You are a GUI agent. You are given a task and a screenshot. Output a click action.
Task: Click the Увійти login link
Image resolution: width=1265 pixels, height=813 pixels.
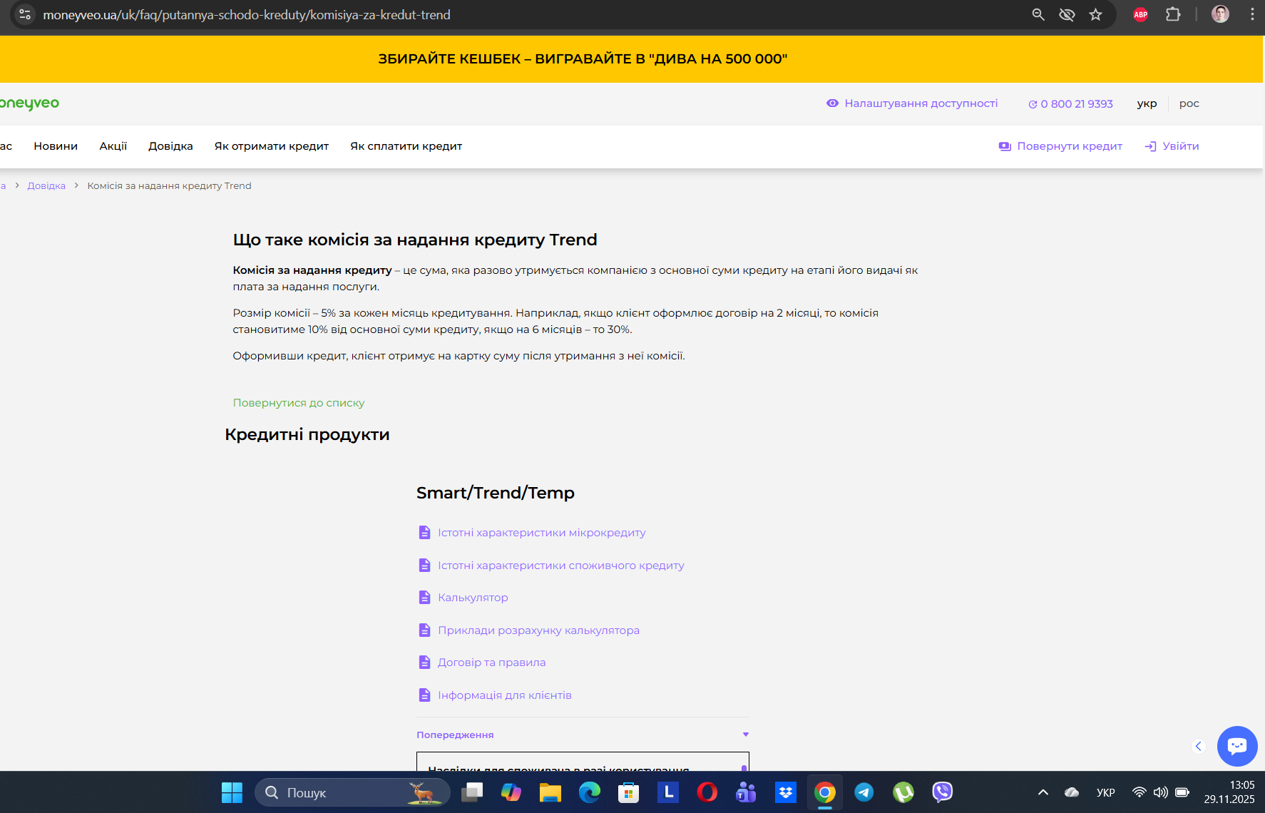click(x=1172, y=146)
